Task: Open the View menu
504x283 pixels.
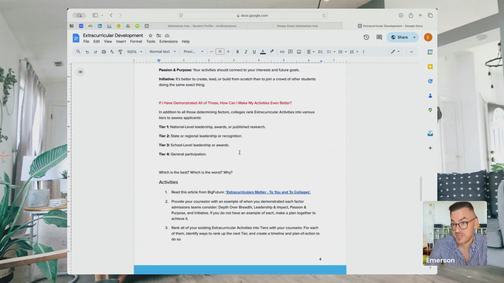Action: [x=108, y=41]
